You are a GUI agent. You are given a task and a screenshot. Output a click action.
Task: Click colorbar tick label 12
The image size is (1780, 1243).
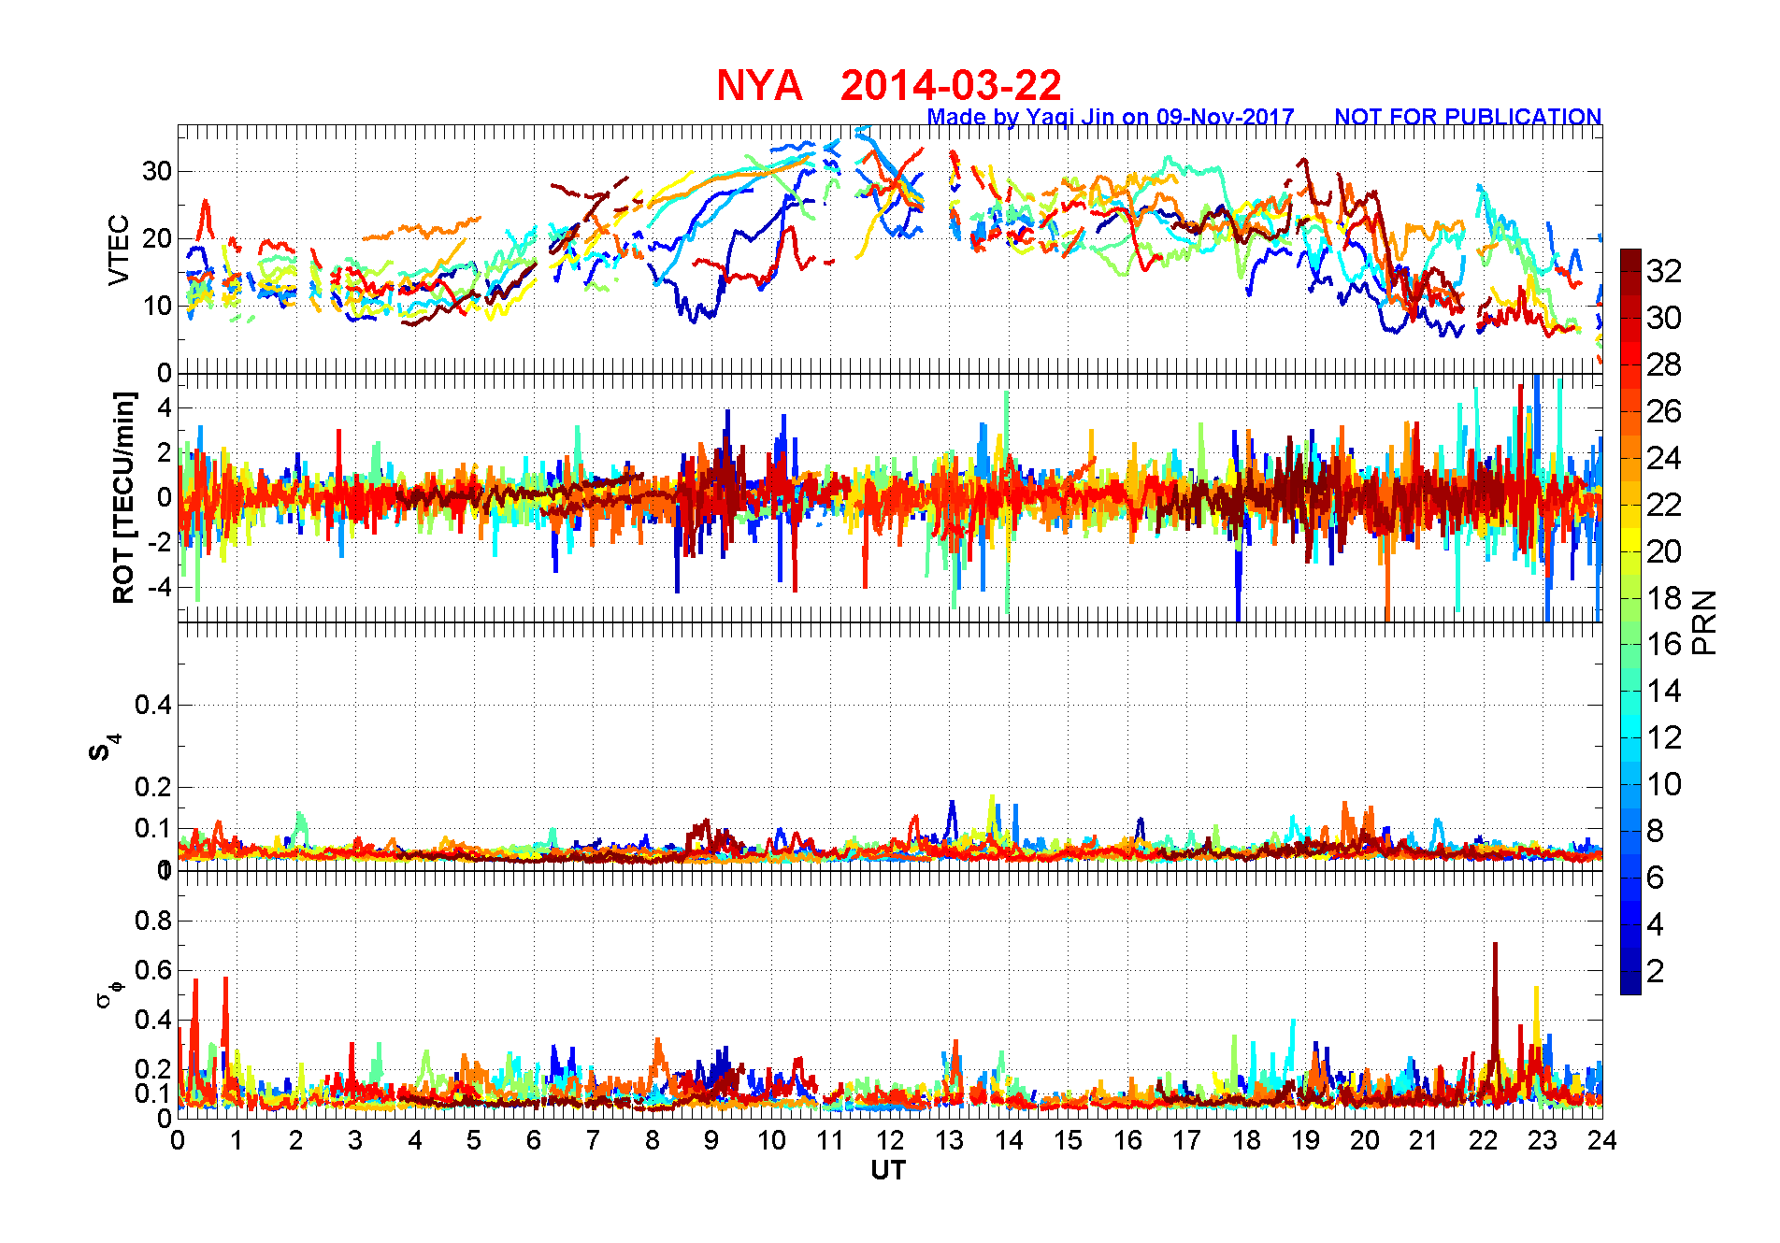(x=1664, y=737)
